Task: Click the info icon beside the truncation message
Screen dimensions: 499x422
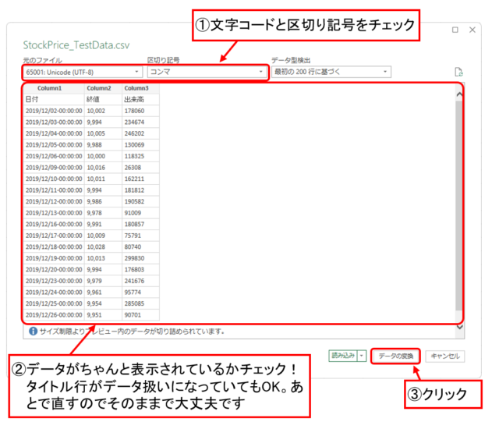Action: (33, 332)
